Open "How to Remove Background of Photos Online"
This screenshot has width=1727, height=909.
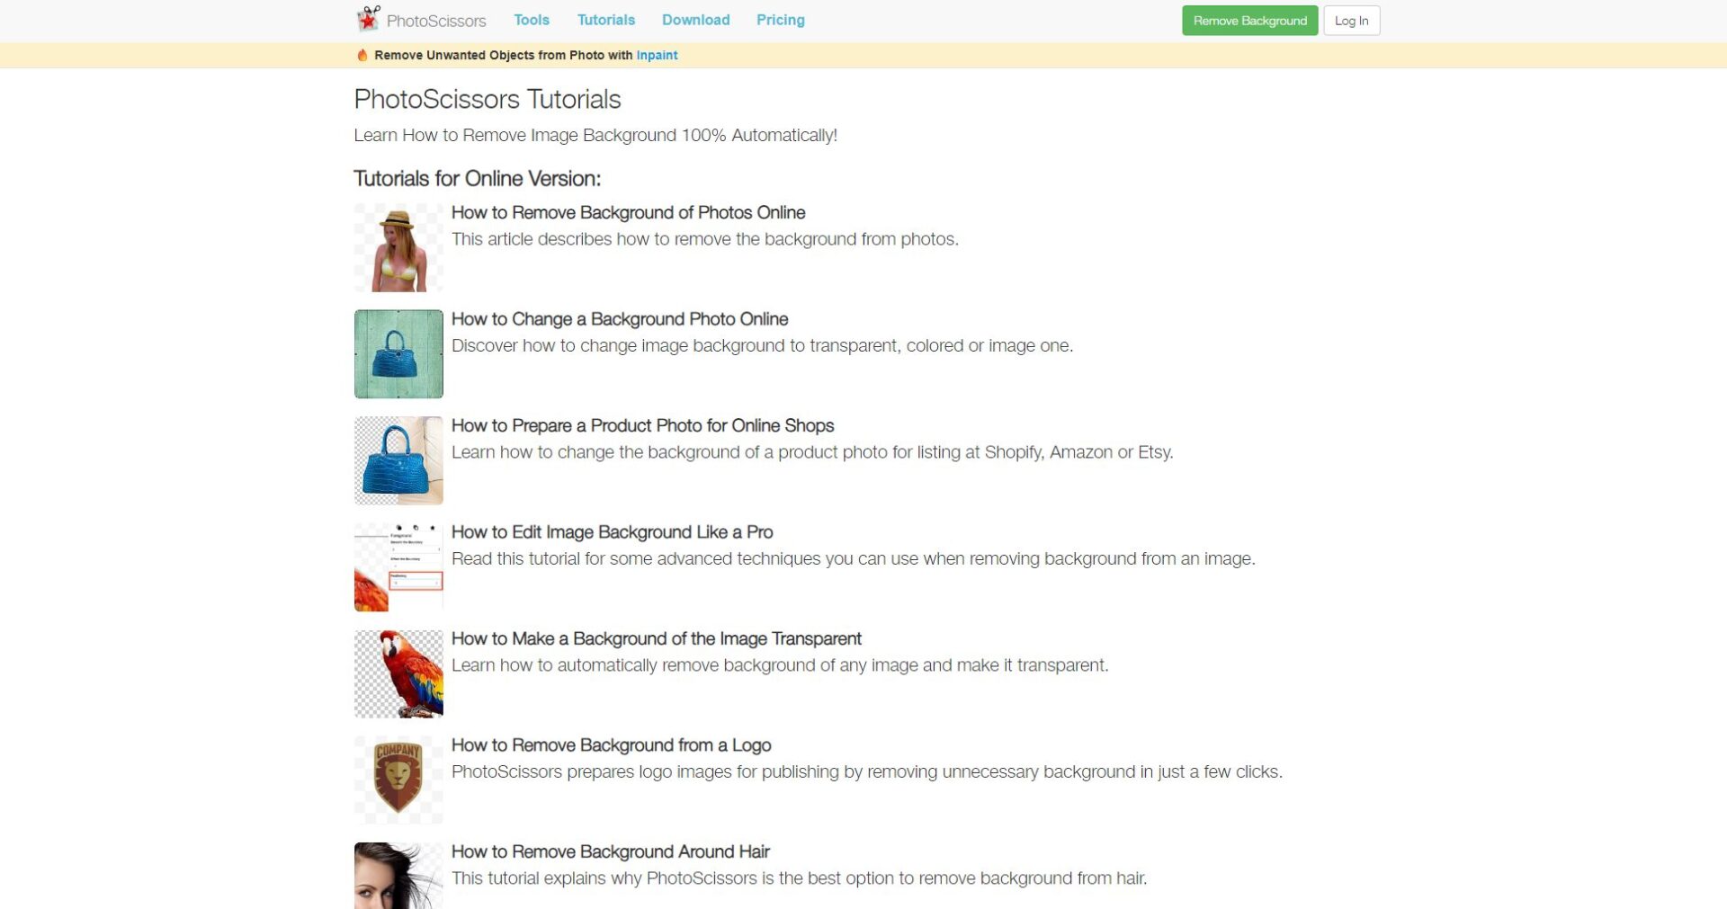[x=628, y=212]
